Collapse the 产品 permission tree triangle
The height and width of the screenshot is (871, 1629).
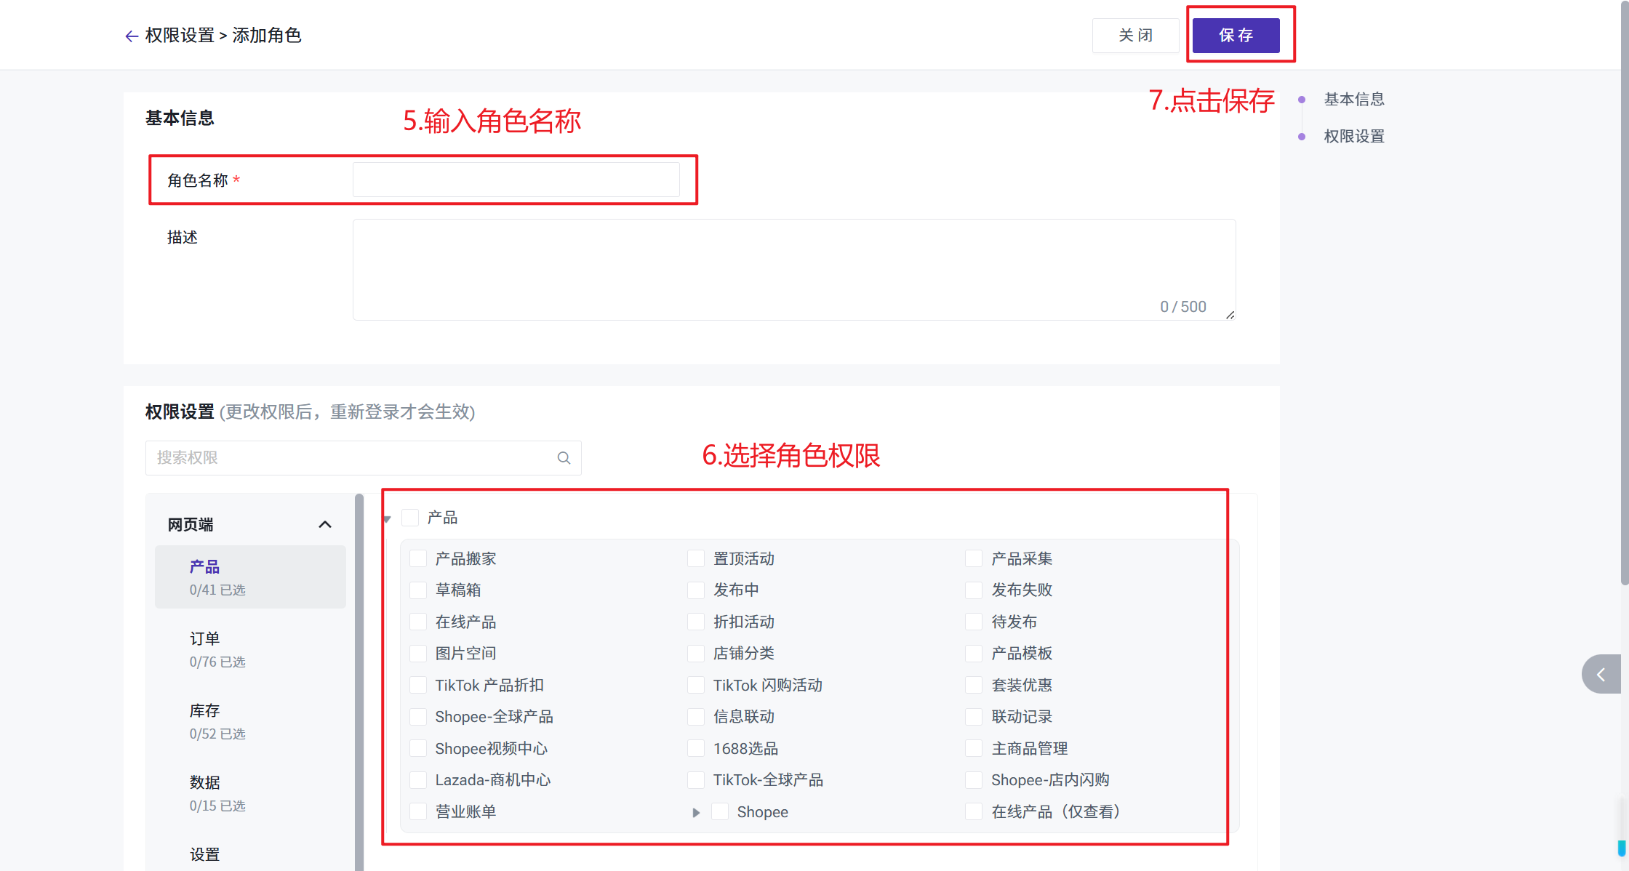pyautogui.click(x=387, y=518)
